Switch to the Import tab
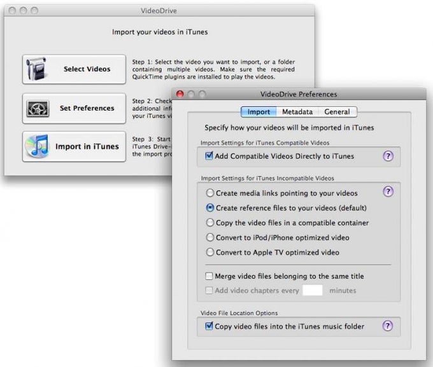 [x=259, y=112]
